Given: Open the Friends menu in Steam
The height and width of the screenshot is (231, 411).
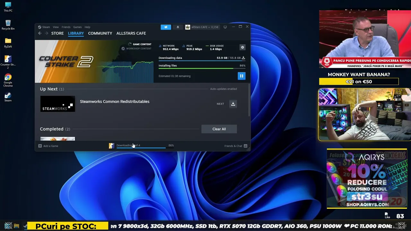Looking at the screenshot, I should coord(66,27).
